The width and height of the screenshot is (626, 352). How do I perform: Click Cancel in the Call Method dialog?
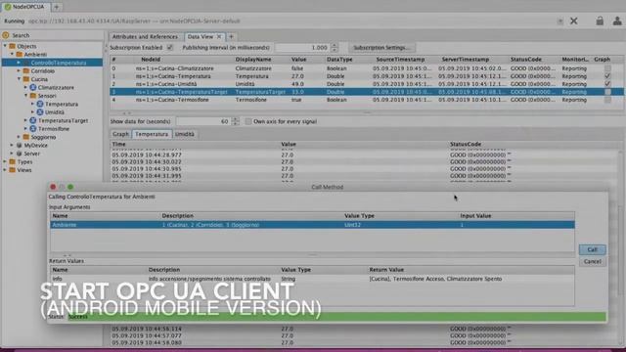pos(592,261)
